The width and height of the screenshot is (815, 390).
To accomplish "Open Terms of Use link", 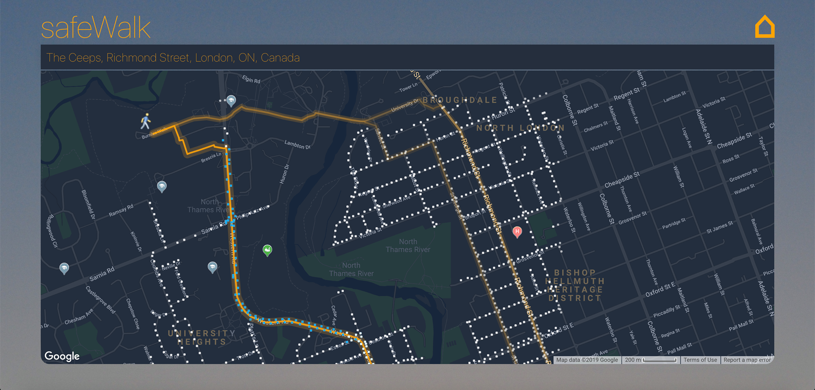I will 700,360.
